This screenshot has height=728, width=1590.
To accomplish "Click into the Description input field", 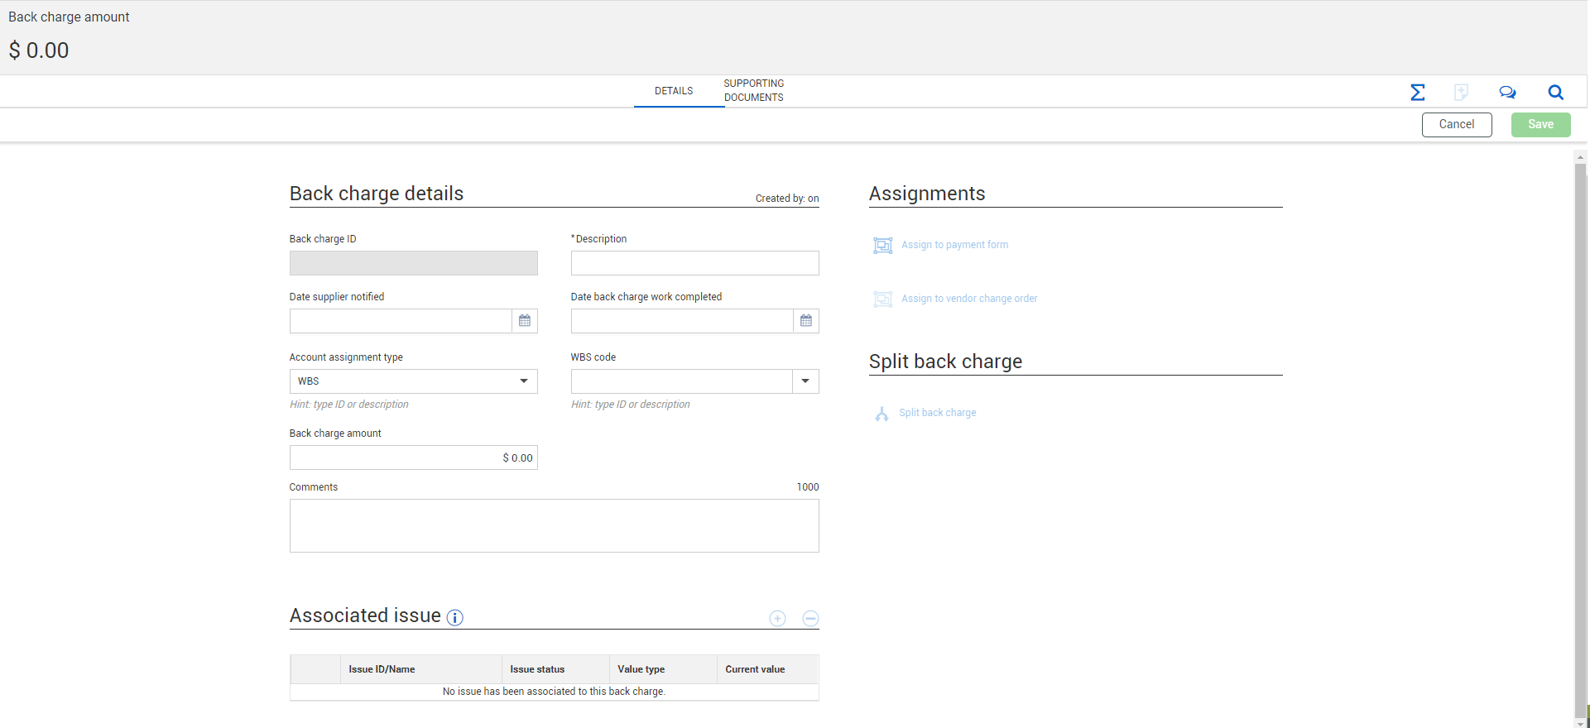I will 694,263.
